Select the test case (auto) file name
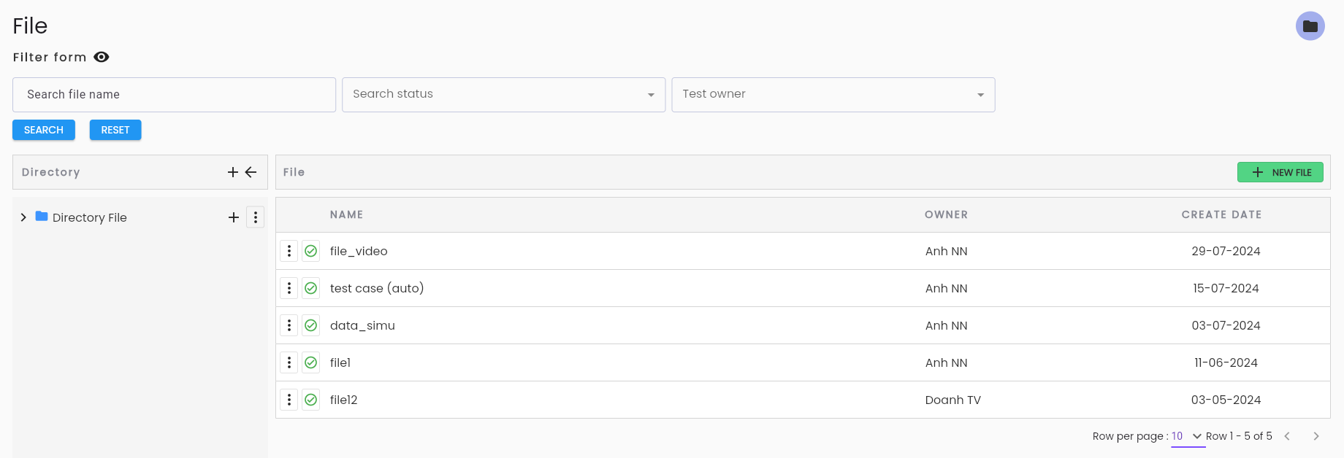The height and width of the screenshot is (458, 1344). [x=377, y=288]
